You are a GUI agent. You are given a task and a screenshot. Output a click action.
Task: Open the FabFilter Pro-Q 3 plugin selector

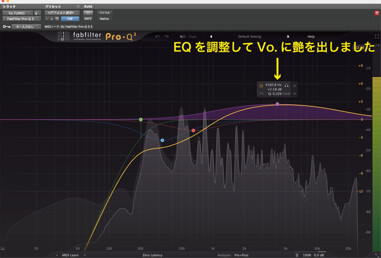pyautogui.click(x=22, y=19)
